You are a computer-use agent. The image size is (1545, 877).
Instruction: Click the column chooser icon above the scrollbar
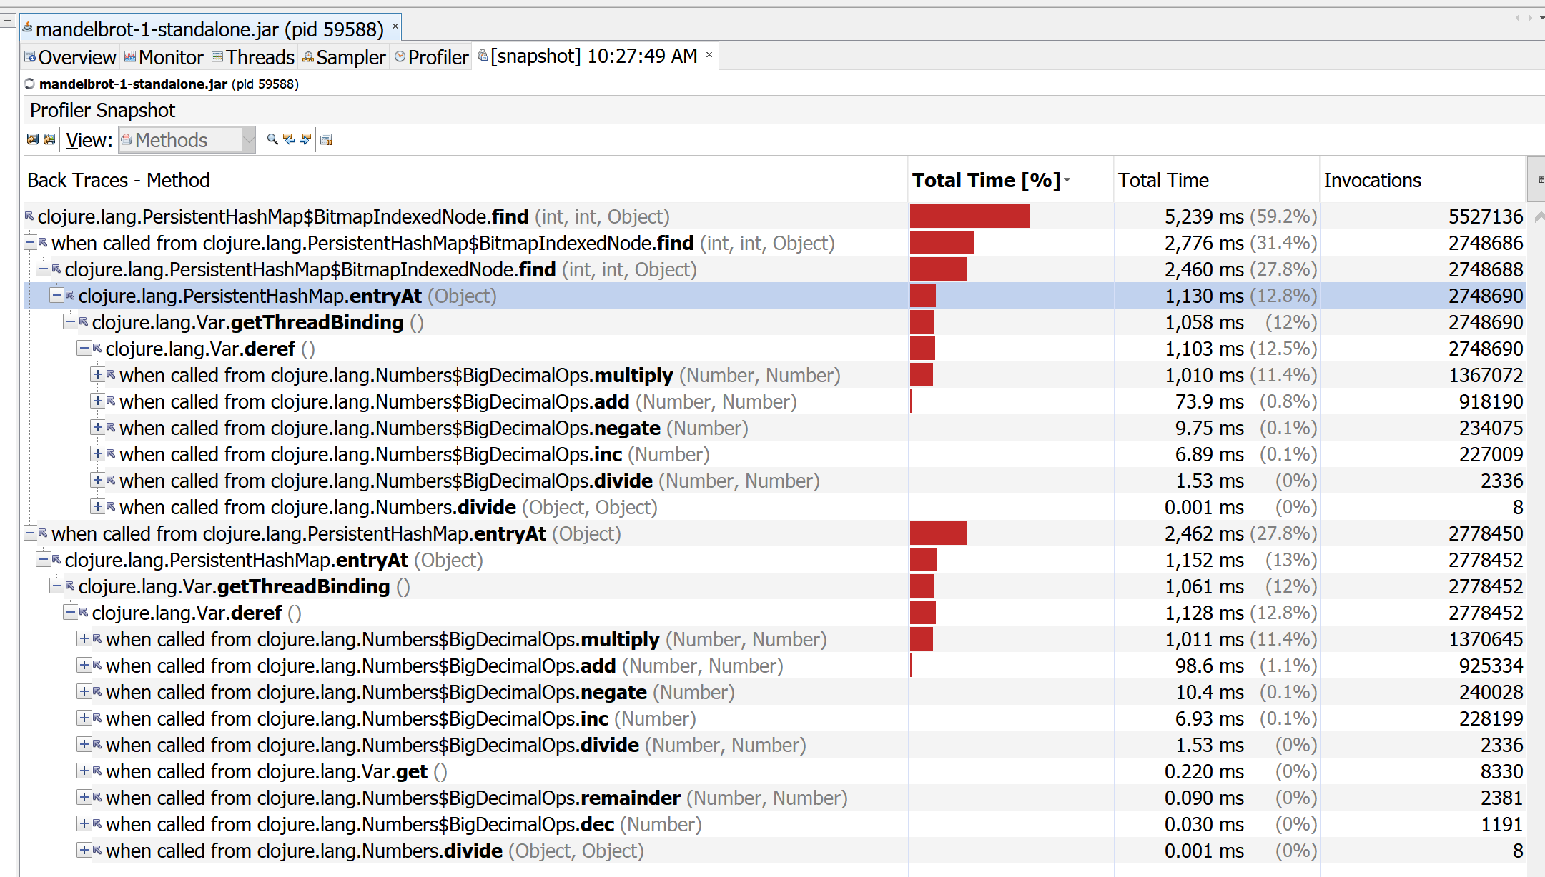1539,179
